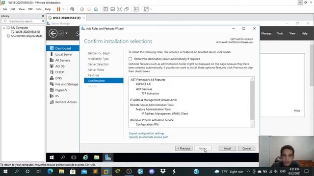Open the Edit menu in VMware
Image resolution: width=314 pixels, height=176 pixels.
[13, 9]
